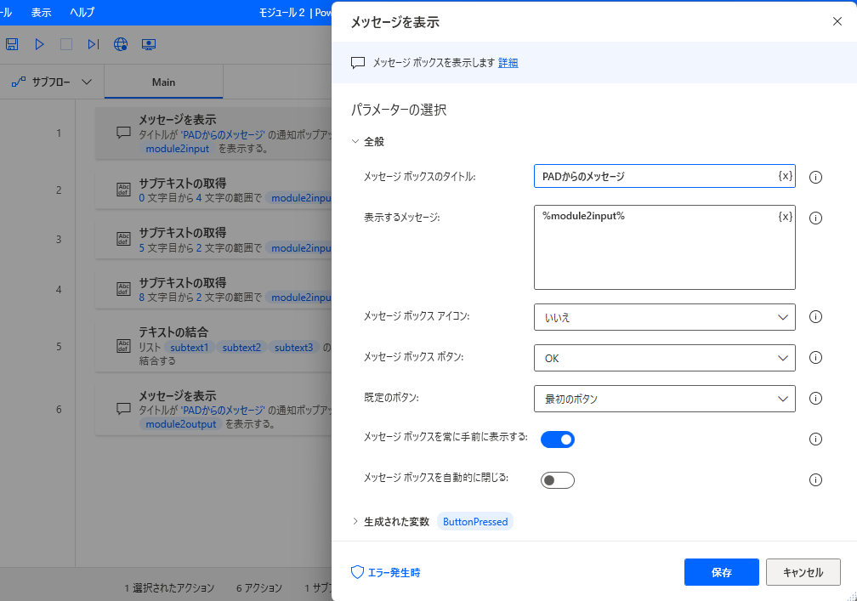This screenshot has height=601, width=857.
Task: Open メッセージ ボックス アイコン dropdown
Action: 665,317
